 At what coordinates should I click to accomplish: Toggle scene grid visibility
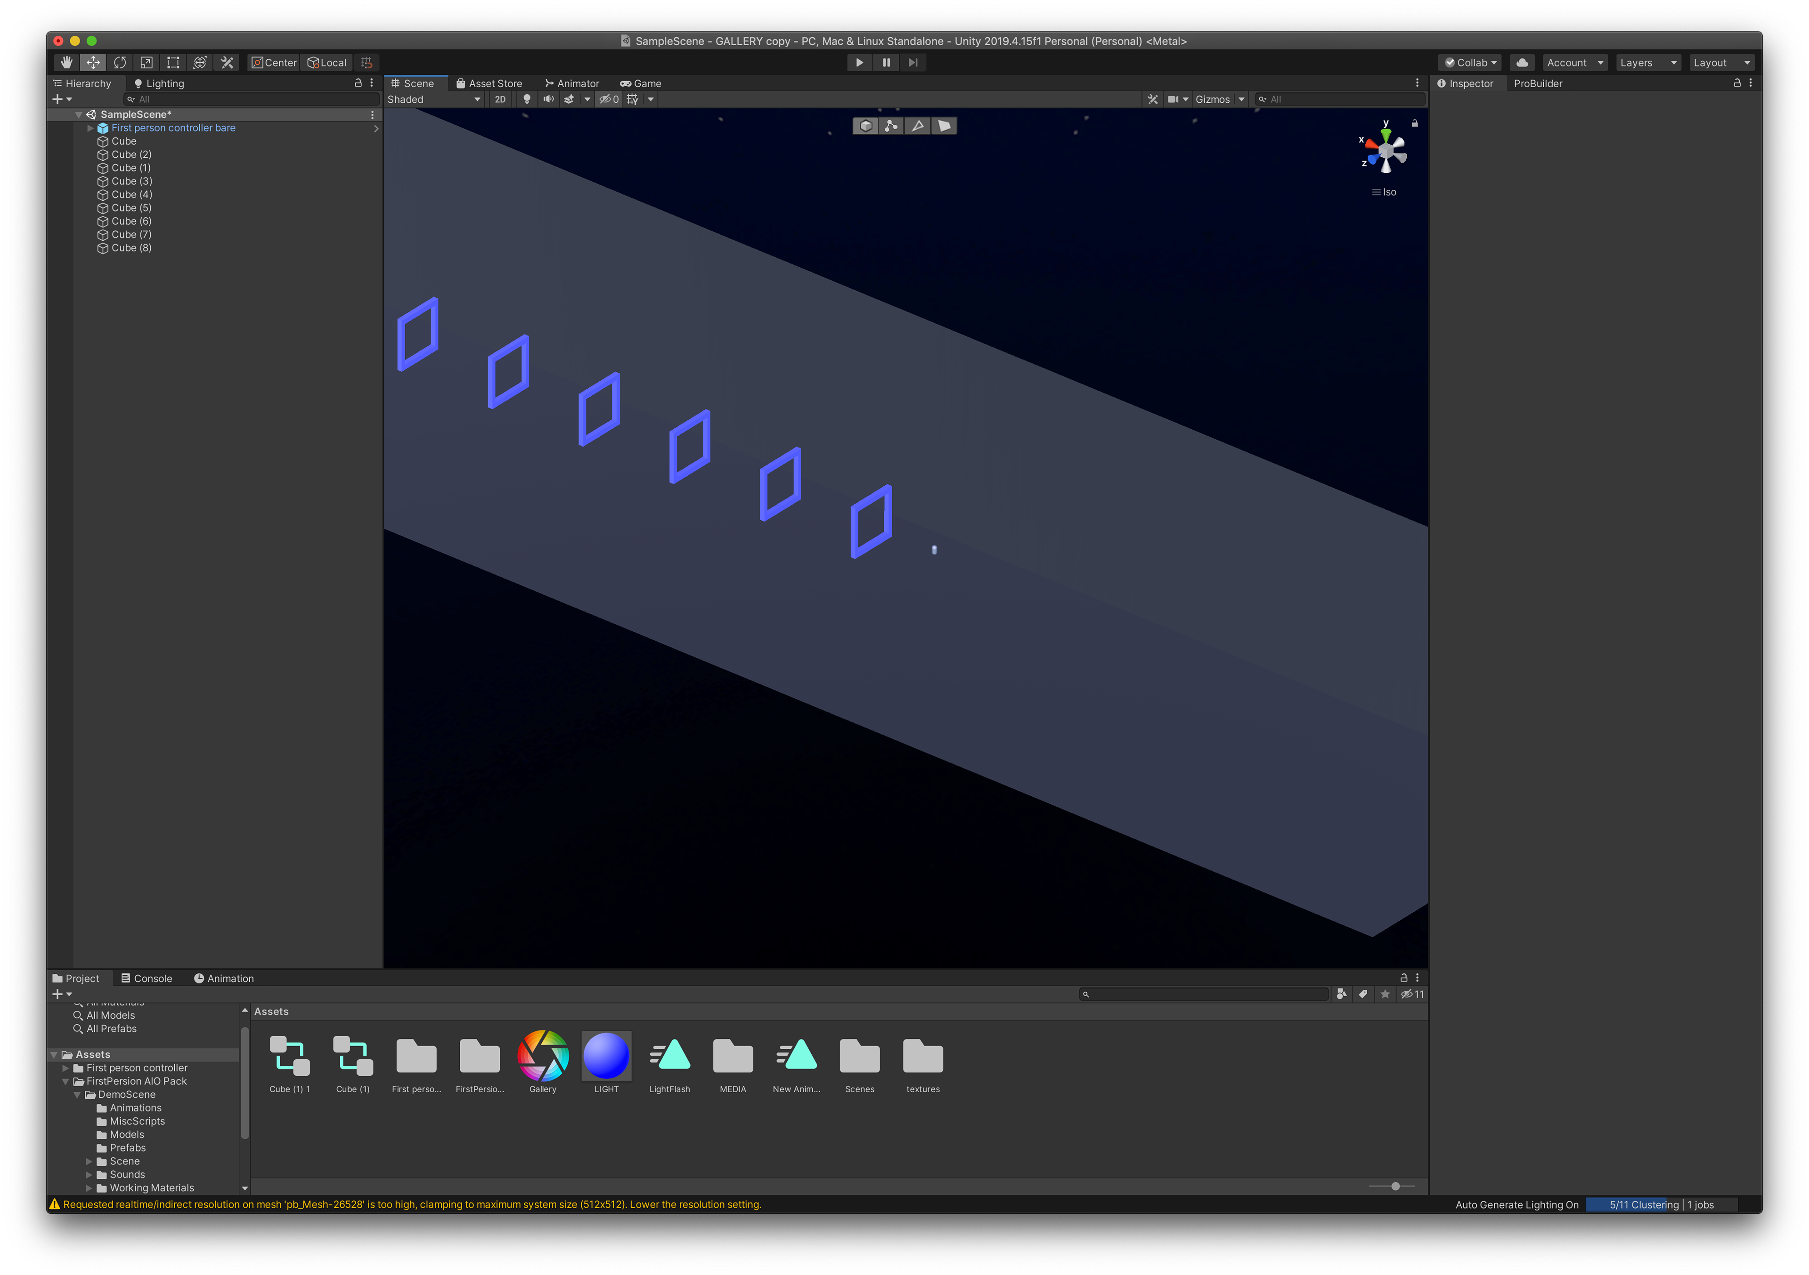(633, 99)
